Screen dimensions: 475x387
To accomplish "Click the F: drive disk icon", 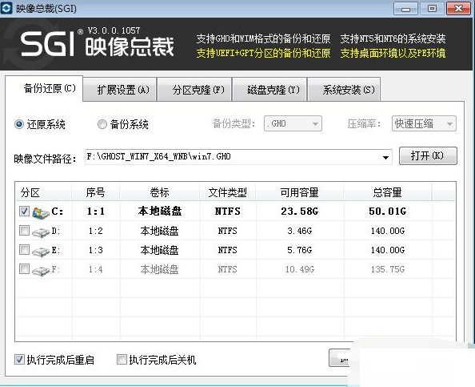I will click(41, 271).
